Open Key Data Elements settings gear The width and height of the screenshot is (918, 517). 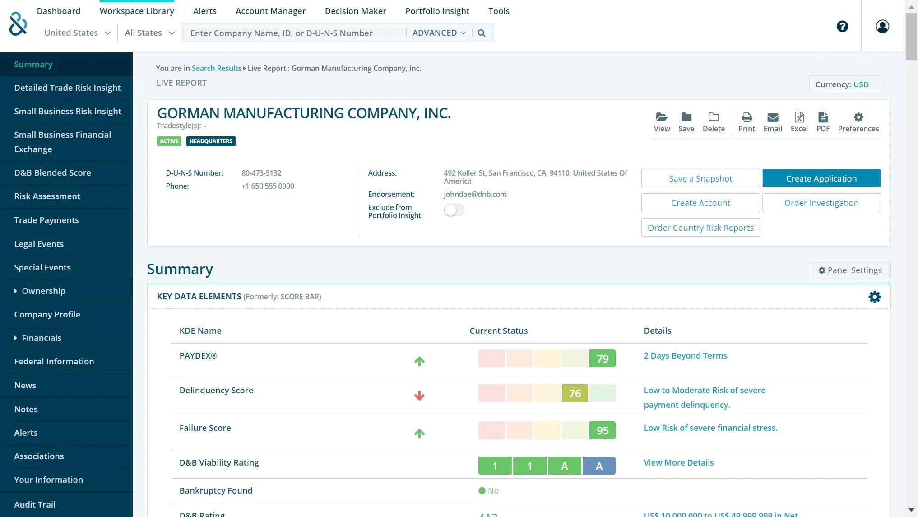(874, 297)
